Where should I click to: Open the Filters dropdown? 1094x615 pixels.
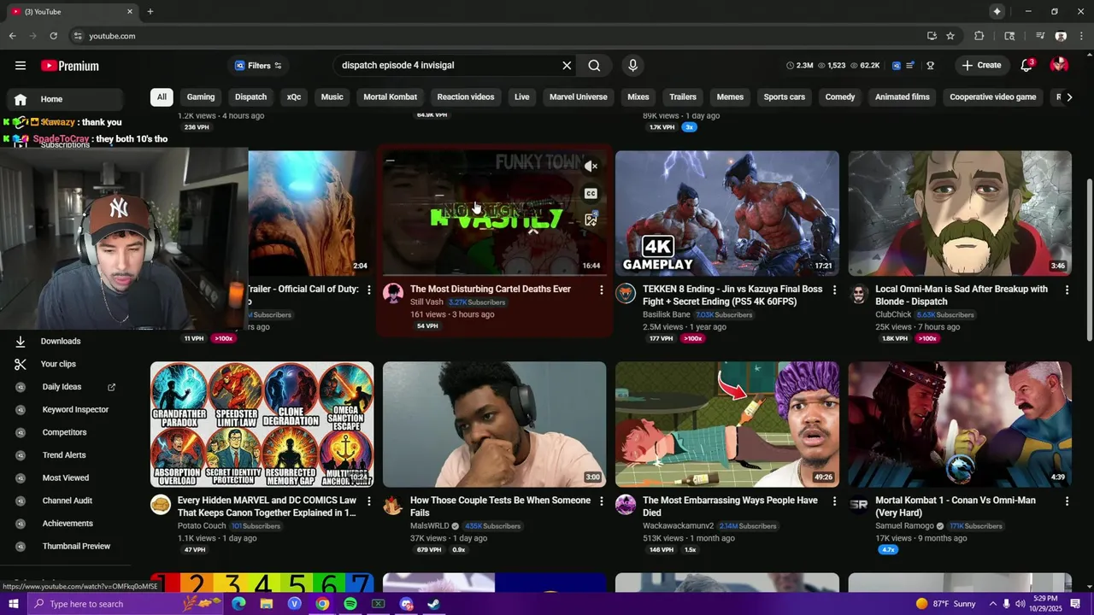(258, 66)
